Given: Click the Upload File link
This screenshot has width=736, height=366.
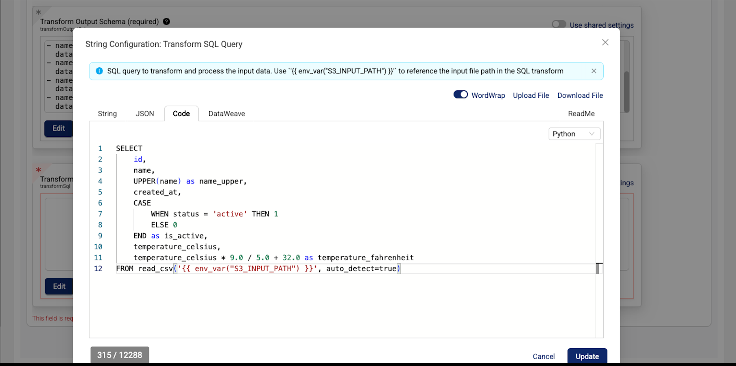Looking at the screenshot, I should click(531, 95).
